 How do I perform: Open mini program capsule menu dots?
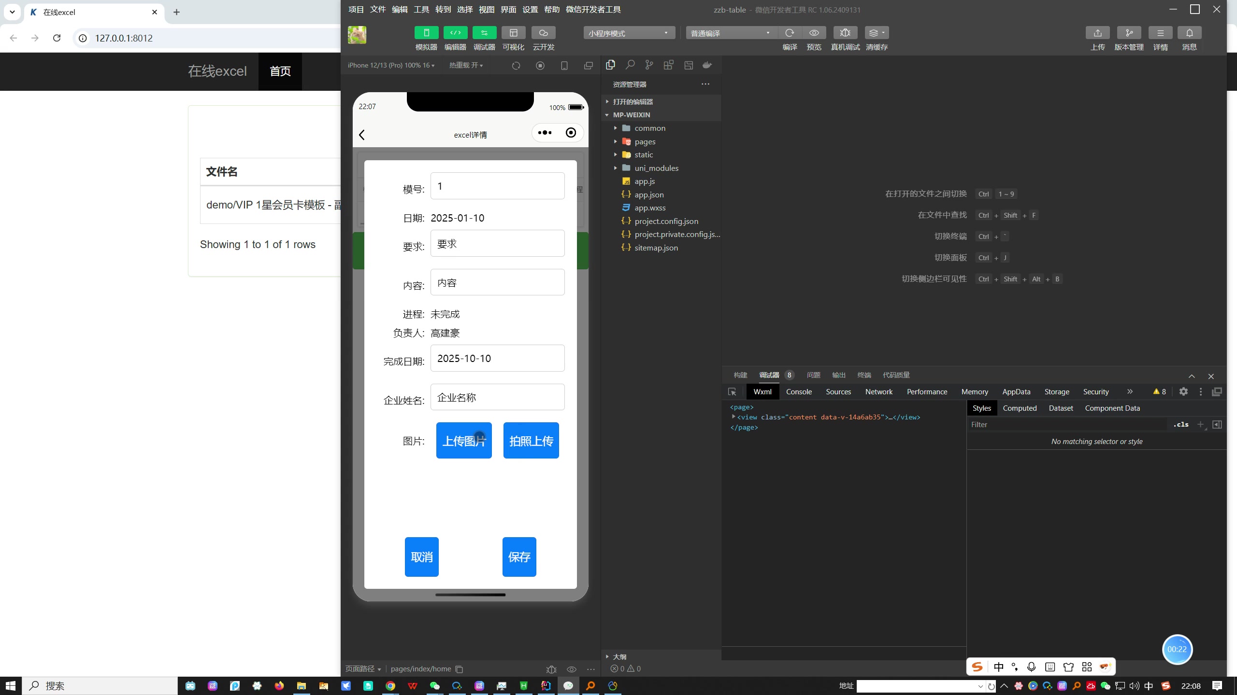[545, 133]
